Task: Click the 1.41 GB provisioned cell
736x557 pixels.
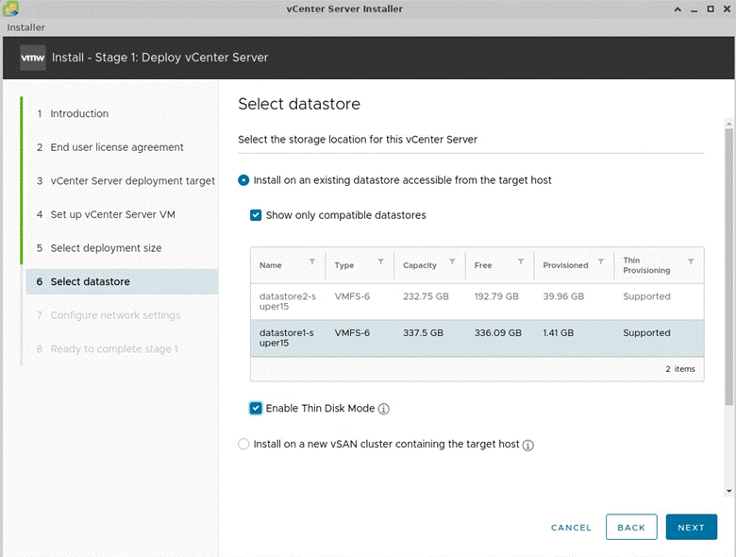Action: pyautogui.click(x=558, y=333)
